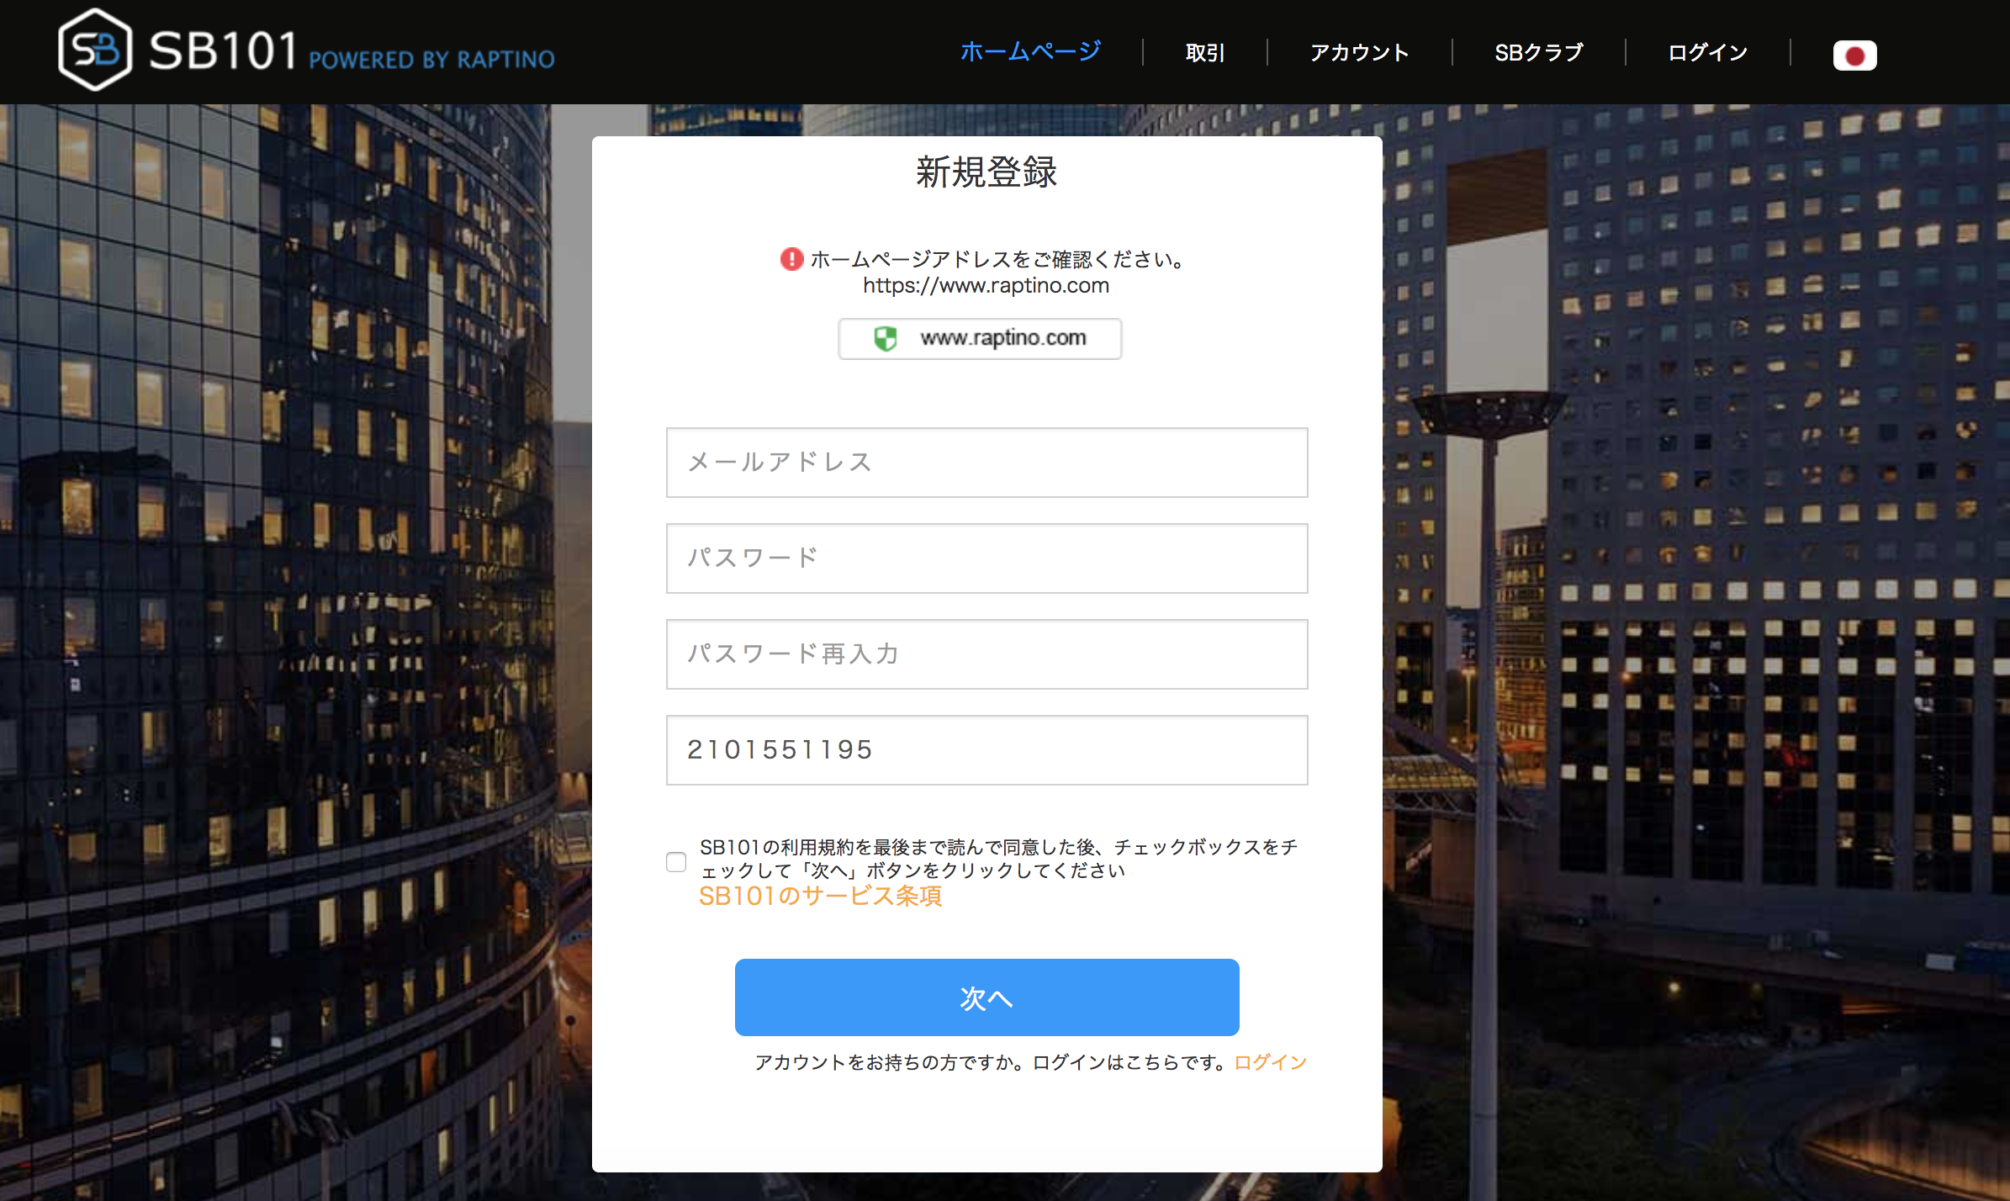Focus the パスワード input field
The image size is (2010, 1201).
[986, 558]
